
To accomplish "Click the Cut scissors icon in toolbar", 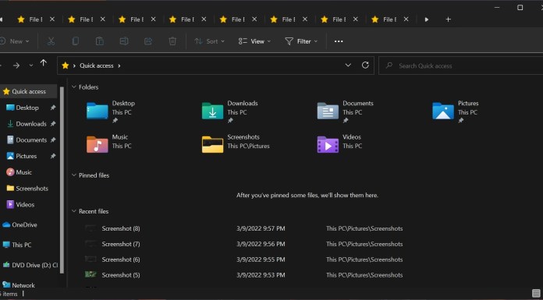I will click(51, 41).
